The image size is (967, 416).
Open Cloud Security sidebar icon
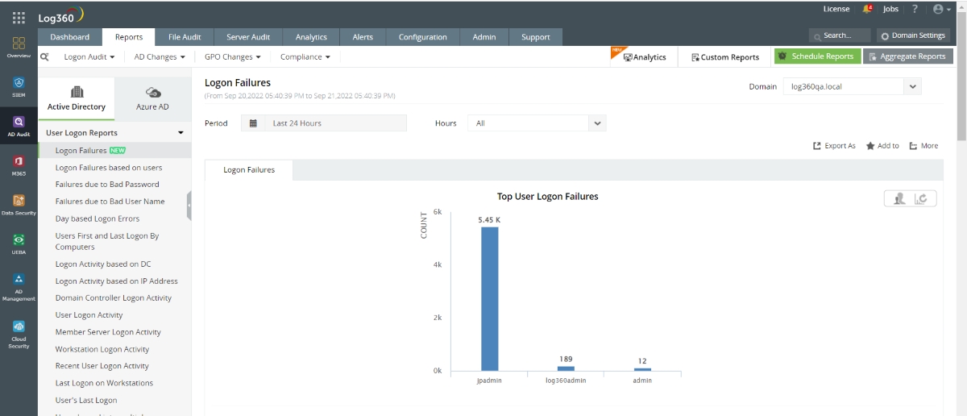19,331
